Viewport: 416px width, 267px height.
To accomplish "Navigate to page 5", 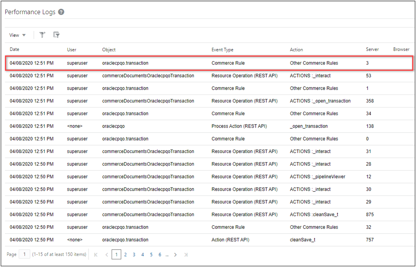I will coord(151,254).
